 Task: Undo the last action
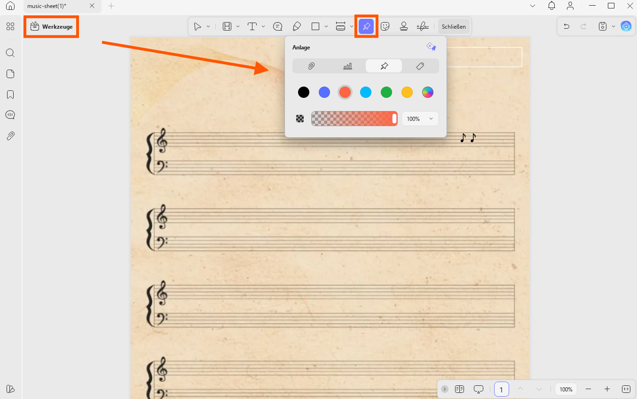566,27
